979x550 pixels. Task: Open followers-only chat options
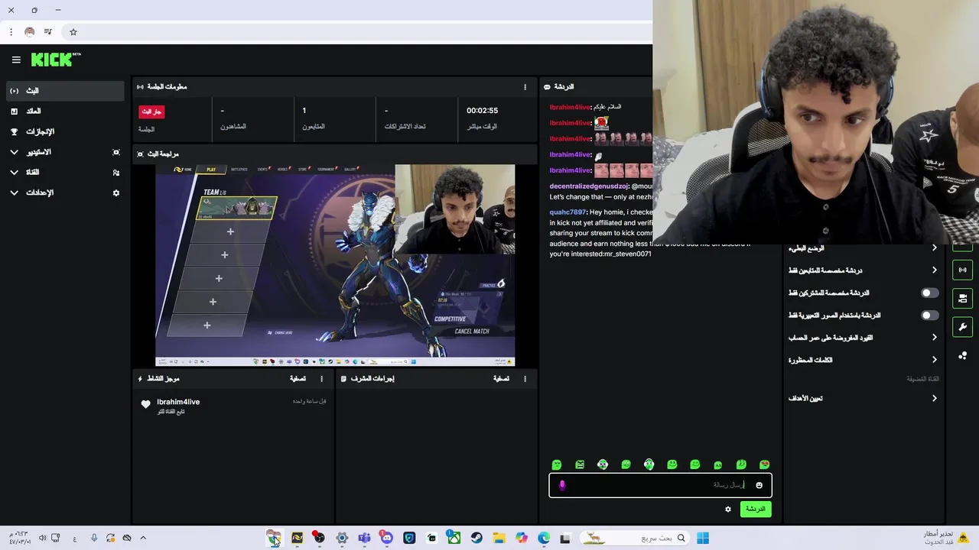[863, 270]
